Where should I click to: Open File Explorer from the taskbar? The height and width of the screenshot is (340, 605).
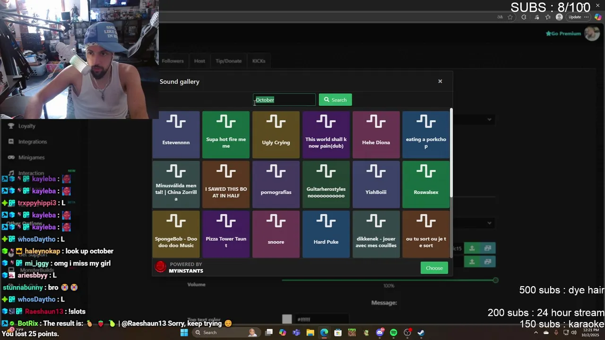(310, 332)
